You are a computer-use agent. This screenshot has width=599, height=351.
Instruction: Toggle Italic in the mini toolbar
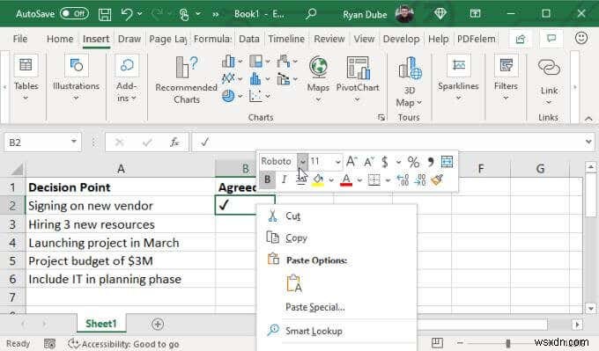click(284, 179)
